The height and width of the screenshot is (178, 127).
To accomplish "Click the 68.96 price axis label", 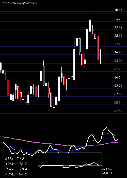I will (119, 61).
